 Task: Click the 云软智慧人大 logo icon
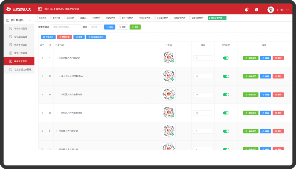click(x=9, y=9)
